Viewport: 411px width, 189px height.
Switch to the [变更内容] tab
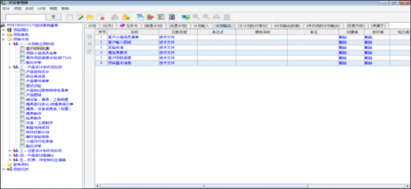point(355,26)
